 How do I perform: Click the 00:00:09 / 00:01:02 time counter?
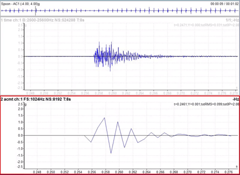click(x=224, y=4)
